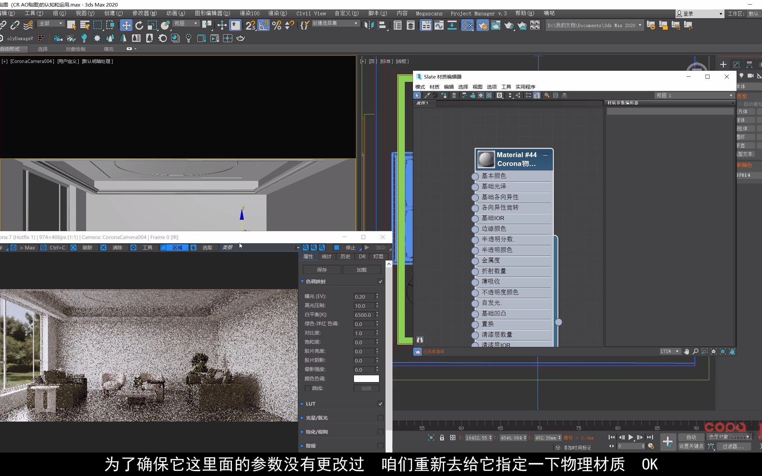Open the Curve Editor toolbar icon
Image resolution: width=762 pixels, height=476 pixels.
point(439,25)
